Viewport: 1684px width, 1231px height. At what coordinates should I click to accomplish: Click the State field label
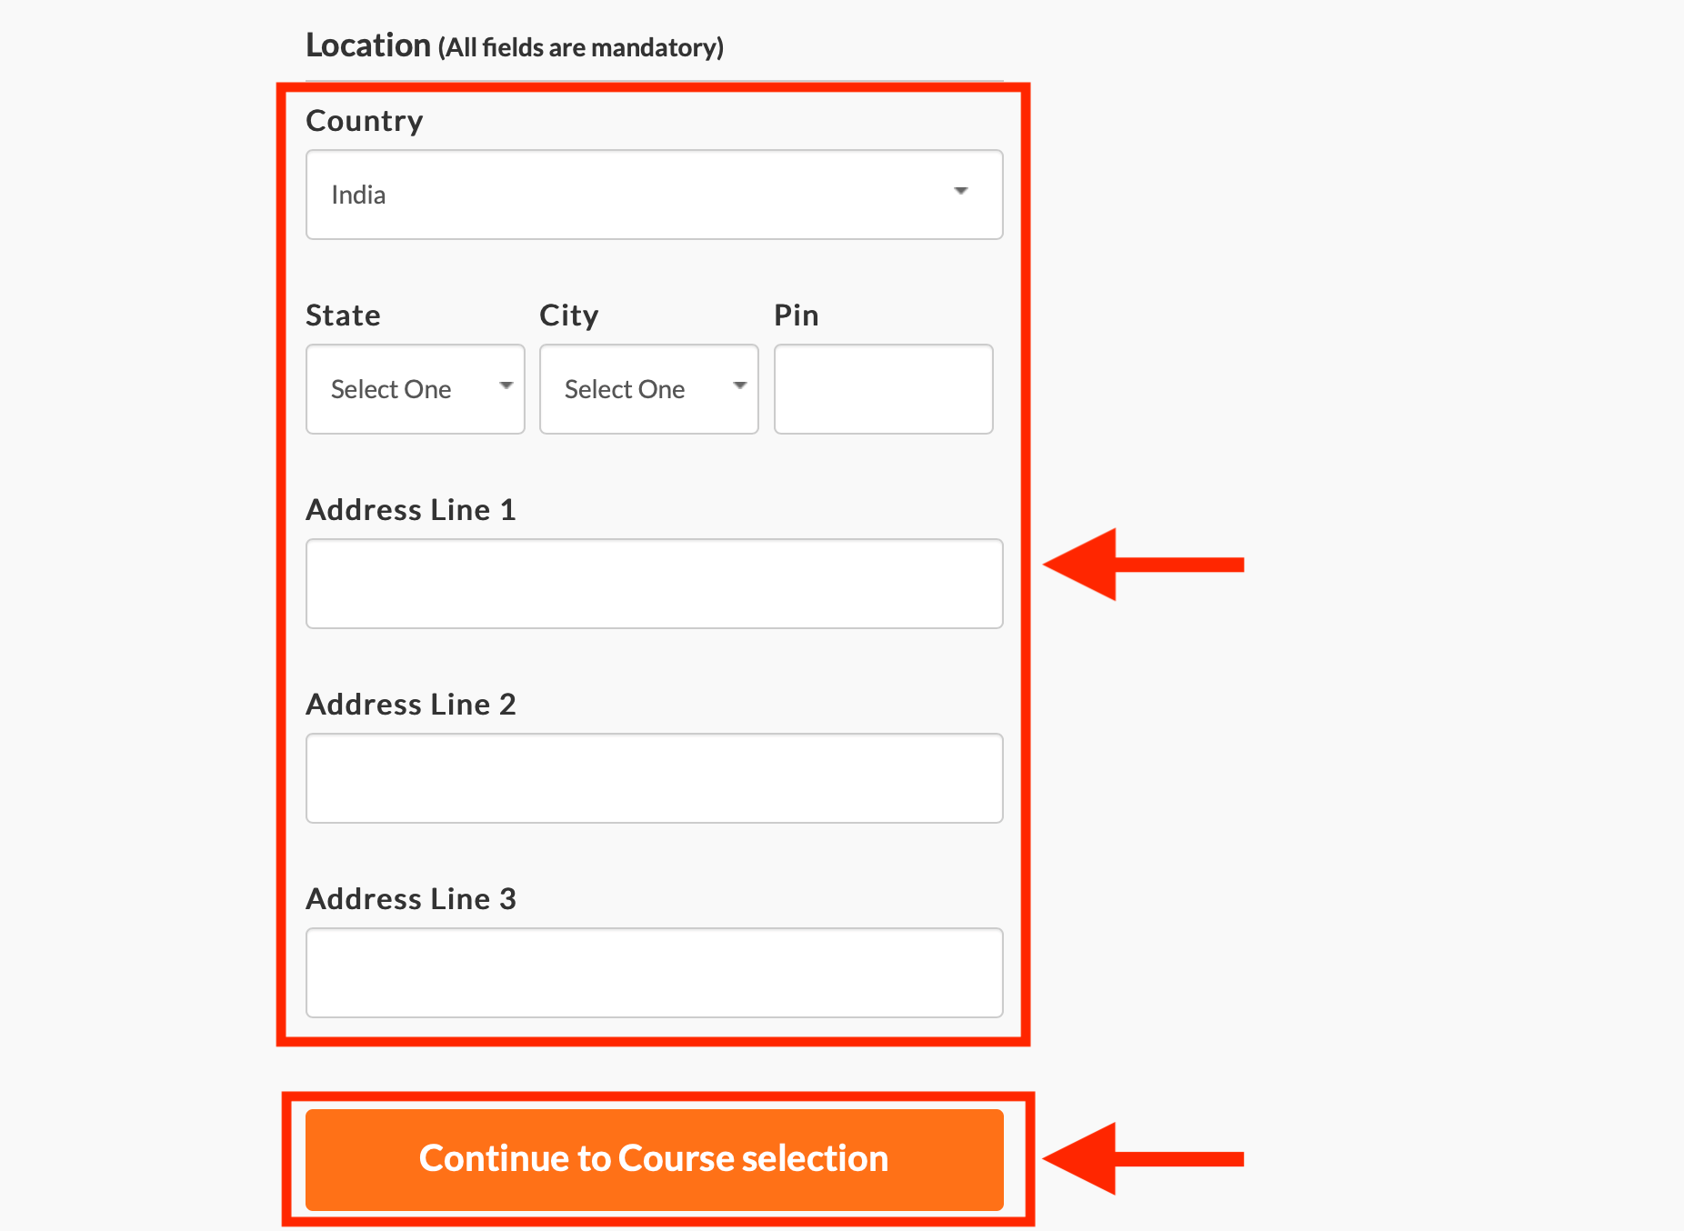coord(343,315)
